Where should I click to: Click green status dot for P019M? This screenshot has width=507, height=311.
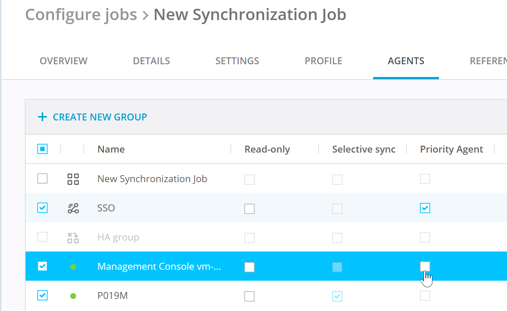[x=73, y=296]
